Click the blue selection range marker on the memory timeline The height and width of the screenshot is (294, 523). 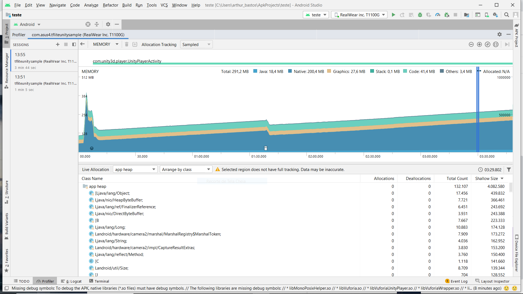tap(478, 109)
